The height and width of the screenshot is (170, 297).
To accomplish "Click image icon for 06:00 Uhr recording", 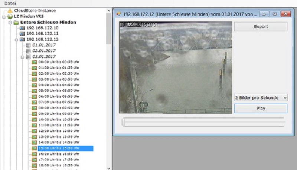I will pos(34,97).
